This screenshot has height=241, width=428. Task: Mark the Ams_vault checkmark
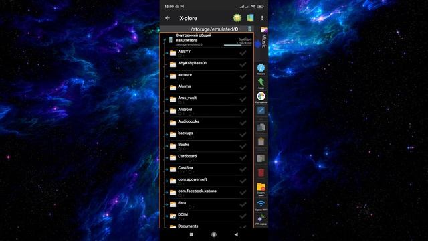[x=243, y=100]
